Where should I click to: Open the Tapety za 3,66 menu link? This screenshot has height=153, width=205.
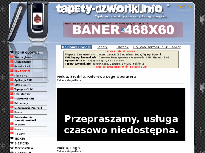(x=23, y=89)
